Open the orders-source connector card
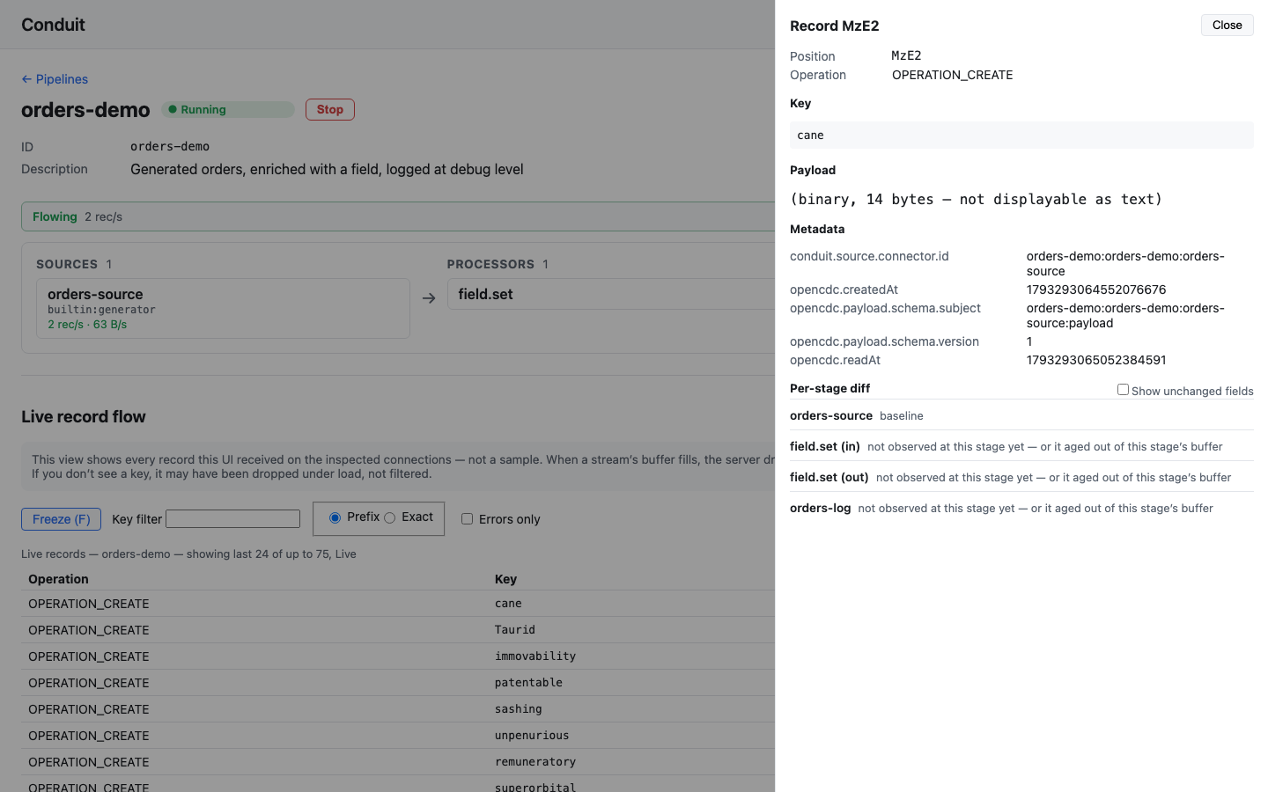 [x=223, y=309]
